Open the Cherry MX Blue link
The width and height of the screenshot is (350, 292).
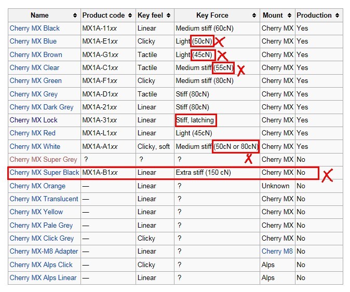[33, 41]
